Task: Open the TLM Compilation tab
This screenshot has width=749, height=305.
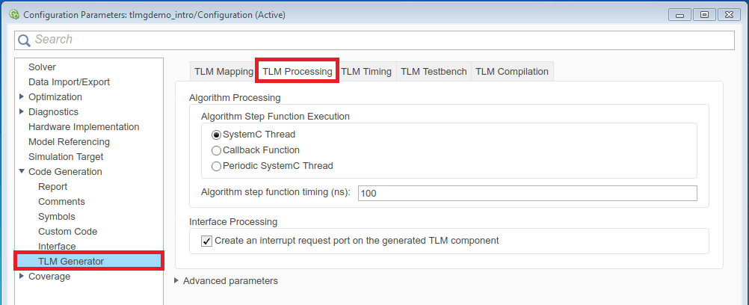Action: (x=512, y=72)
